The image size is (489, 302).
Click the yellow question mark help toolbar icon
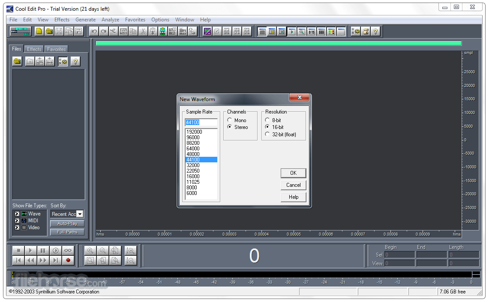(x=375, y=31)
